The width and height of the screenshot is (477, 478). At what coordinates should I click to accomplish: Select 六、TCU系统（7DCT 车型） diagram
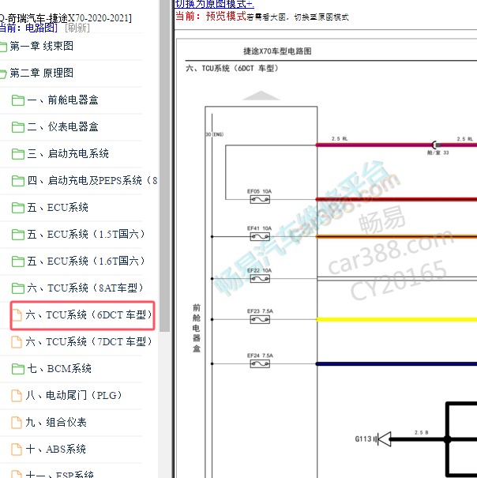point(88,342)
